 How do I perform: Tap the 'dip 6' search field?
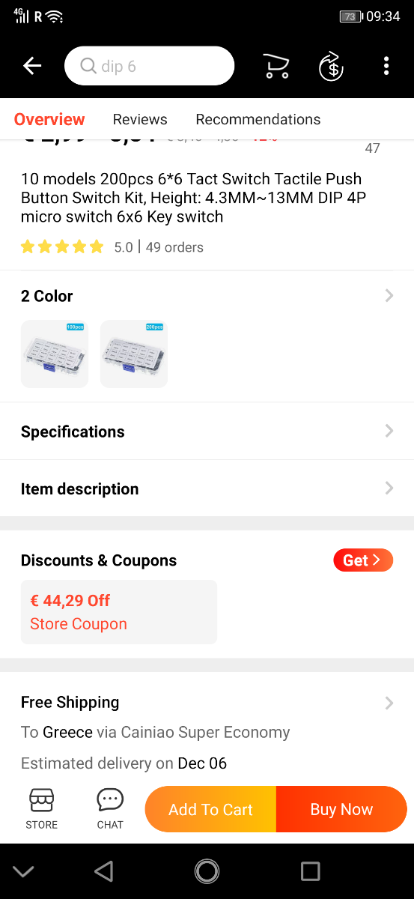pyautogui.click(x=150, y=66)
